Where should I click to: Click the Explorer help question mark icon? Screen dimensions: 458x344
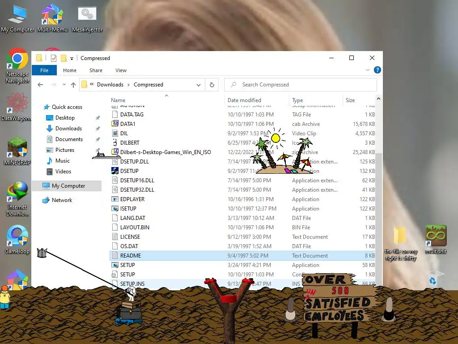(377, 70)
